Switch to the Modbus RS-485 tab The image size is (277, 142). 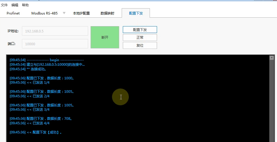(44, 13)
